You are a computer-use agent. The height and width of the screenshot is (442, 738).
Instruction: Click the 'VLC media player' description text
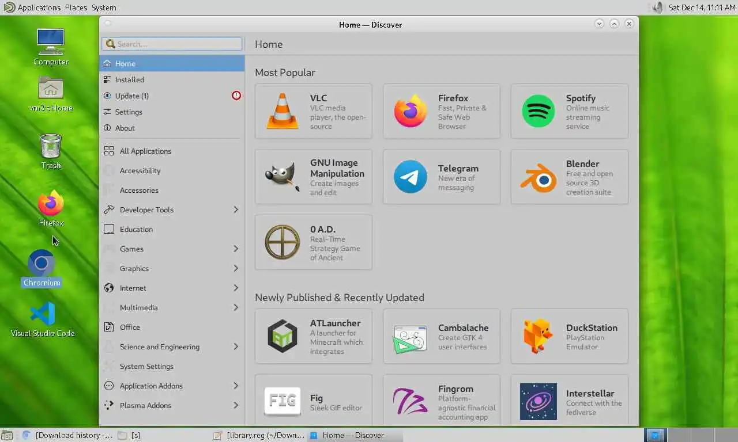pos(338,117)
